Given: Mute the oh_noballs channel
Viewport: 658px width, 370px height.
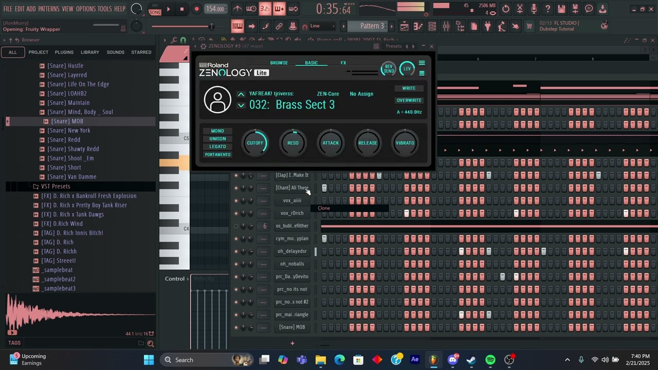Looking at the screenshot, I should point(236,264).
